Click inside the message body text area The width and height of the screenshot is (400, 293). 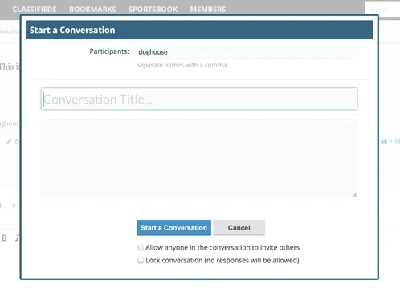point(199,158)
